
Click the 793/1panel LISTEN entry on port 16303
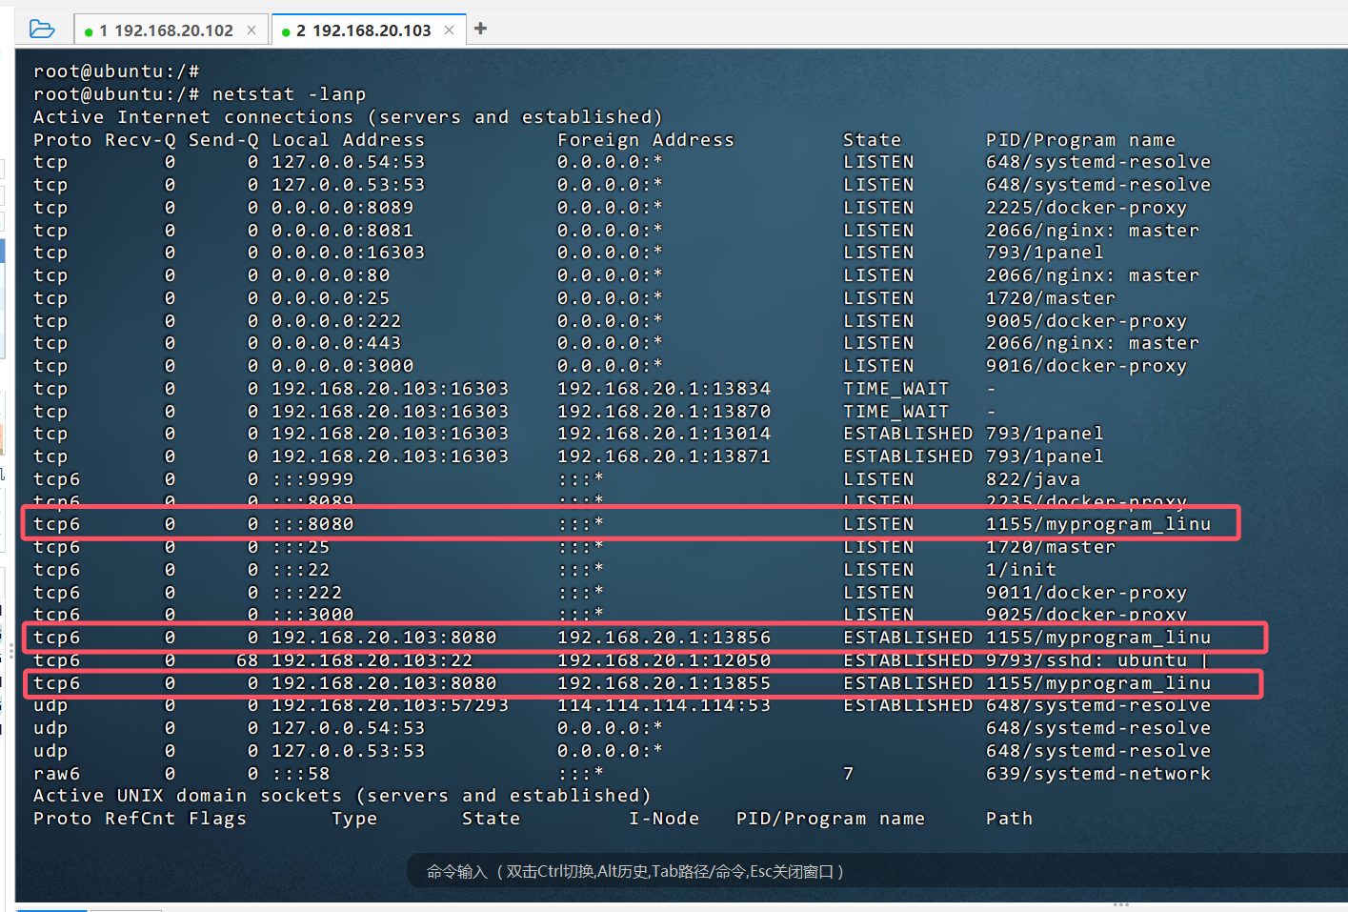pos(1044,253)
